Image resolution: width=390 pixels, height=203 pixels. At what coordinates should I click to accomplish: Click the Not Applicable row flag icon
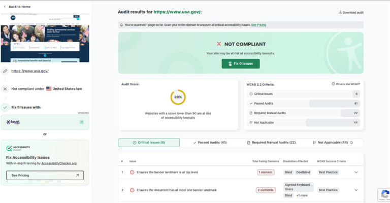click(x=251, y=122)
